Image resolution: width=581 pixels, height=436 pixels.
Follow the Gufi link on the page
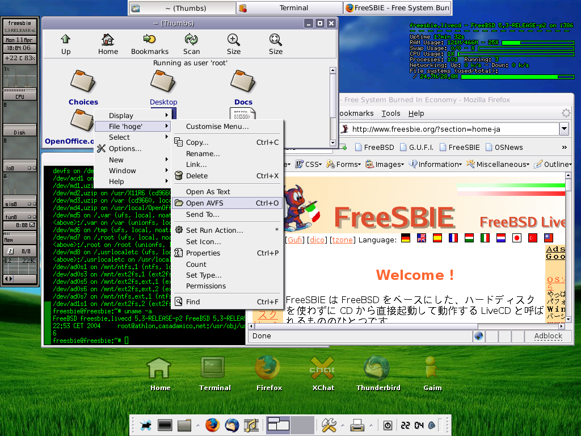[294, 240]
